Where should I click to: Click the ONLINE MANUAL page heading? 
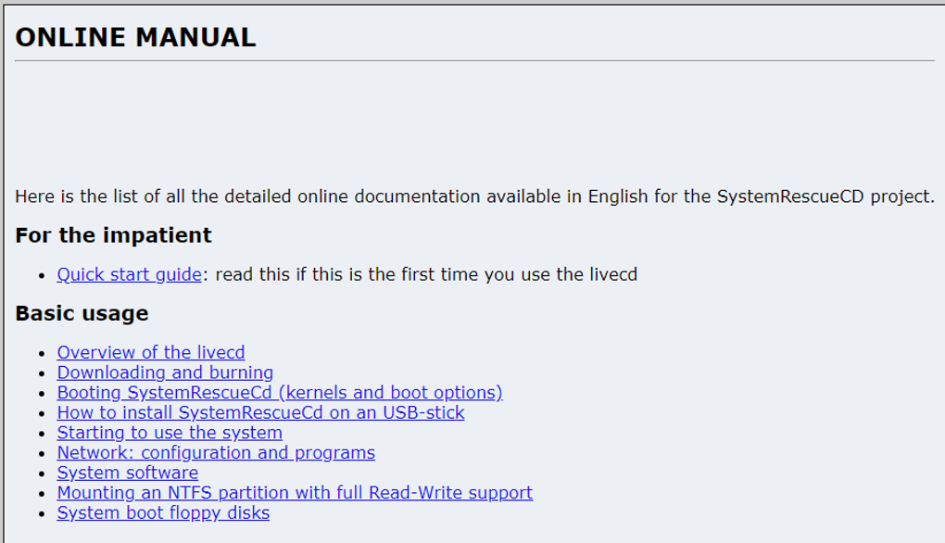135,37
